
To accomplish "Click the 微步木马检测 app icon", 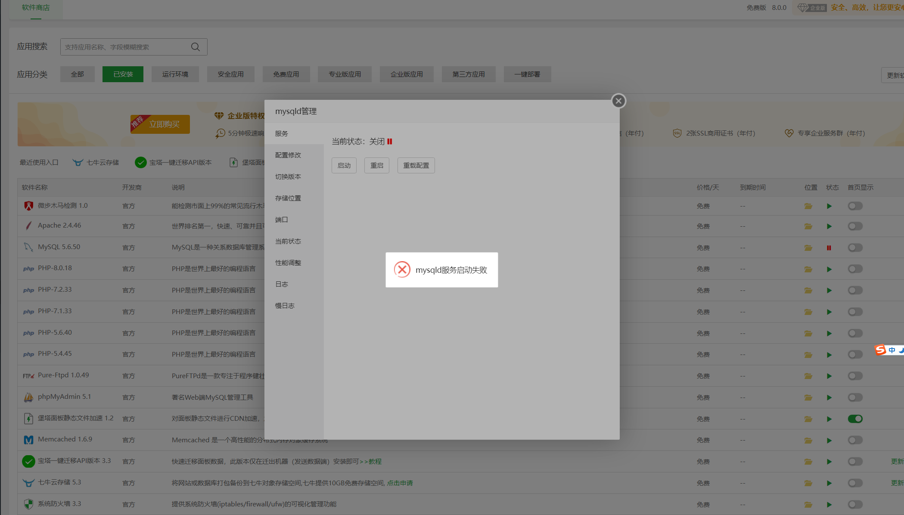I will click(28, 206).
